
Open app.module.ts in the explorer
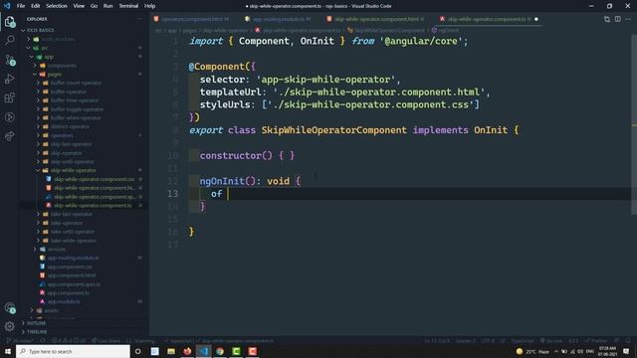84,302
